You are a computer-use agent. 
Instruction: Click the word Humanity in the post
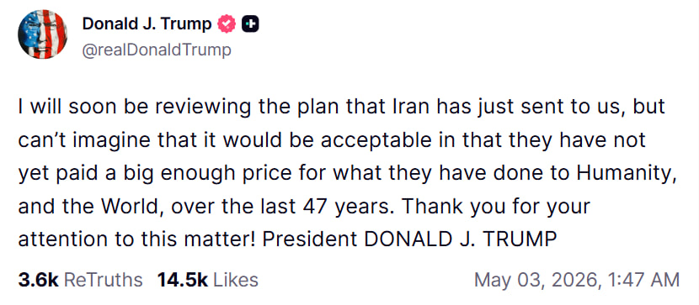coord(625,174)
